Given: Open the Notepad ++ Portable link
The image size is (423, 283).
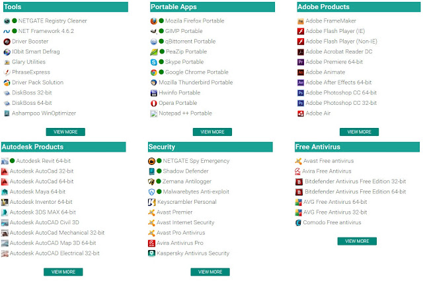Looking at the screenshot, I should 185,113.
